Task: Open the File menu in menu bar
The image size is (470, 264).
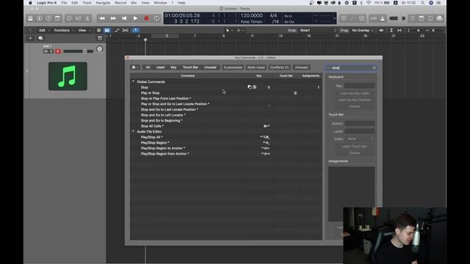Action: click(x=64, y=3)
